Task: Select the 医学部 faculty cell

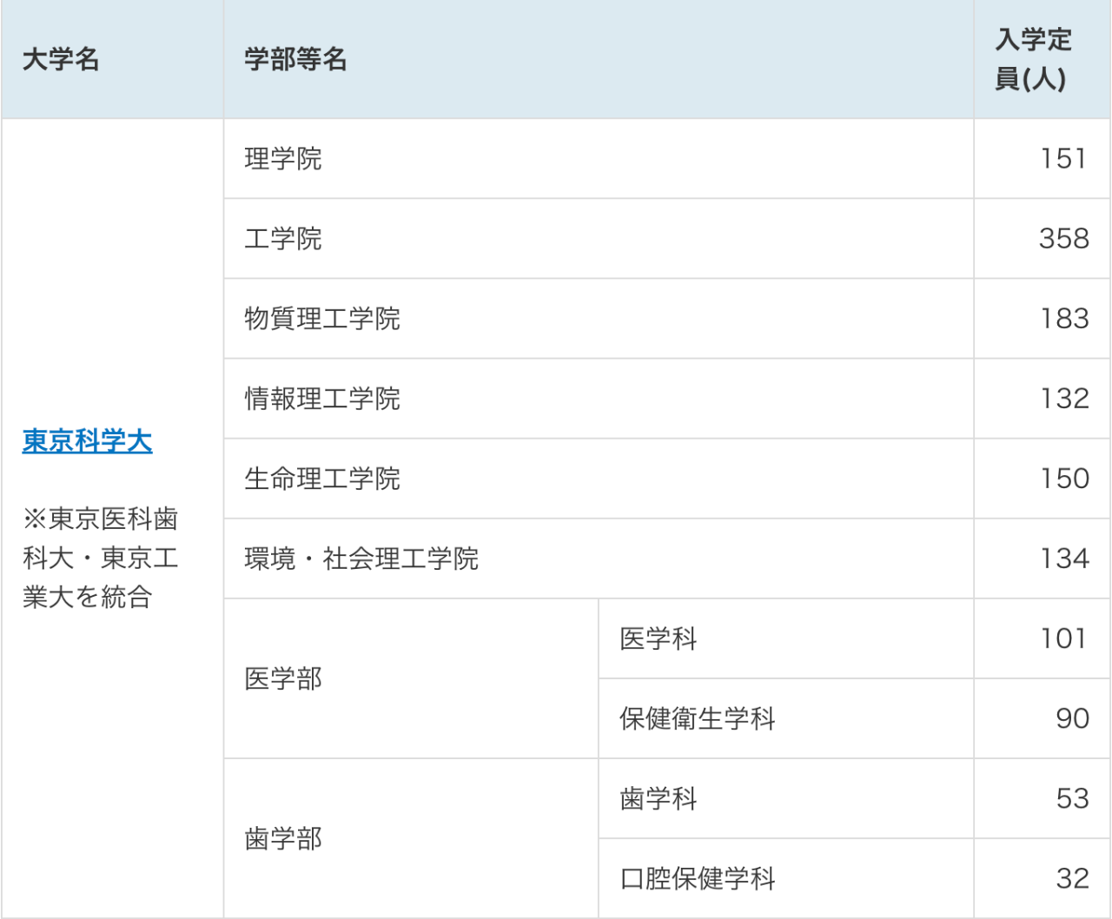Action: (x=283, y=678)
